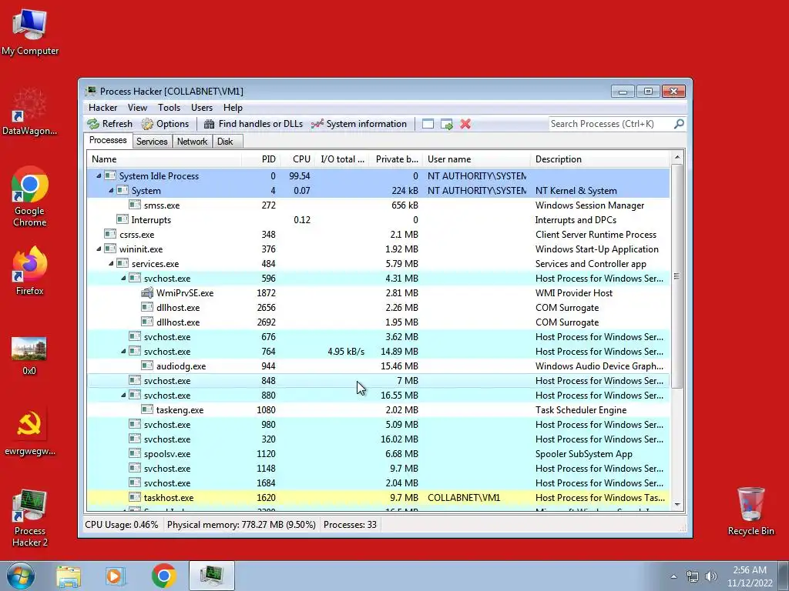Collapse svchost.exe PID 880 node
Screen dimensions: 789x591
tap(123, 395)
